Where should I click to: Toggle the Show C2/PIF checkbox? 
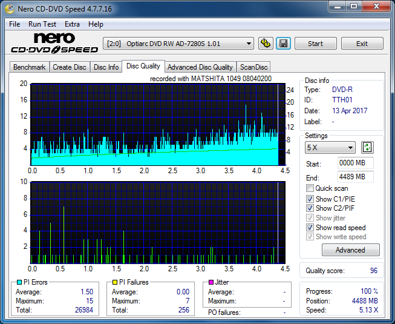[310, 208]
